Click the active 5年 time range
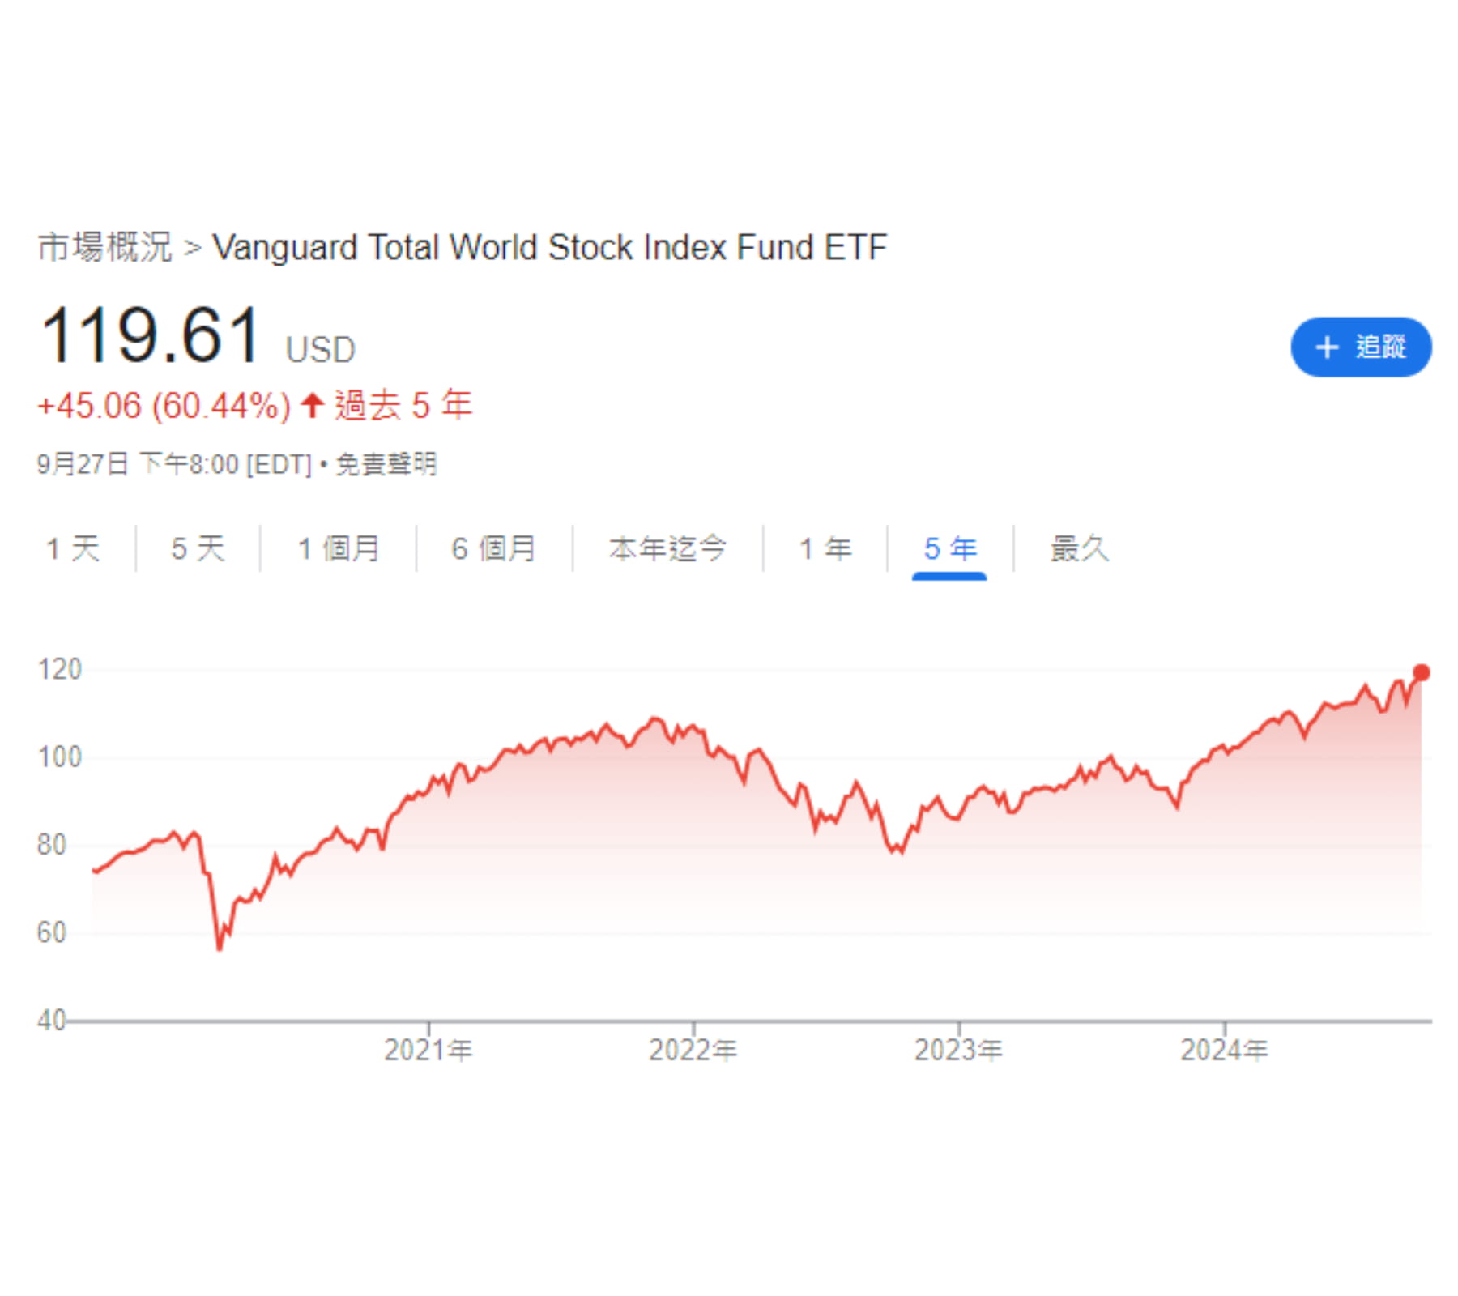Viewport: 1458px width, 1296px height. click(x=949, y=548)
